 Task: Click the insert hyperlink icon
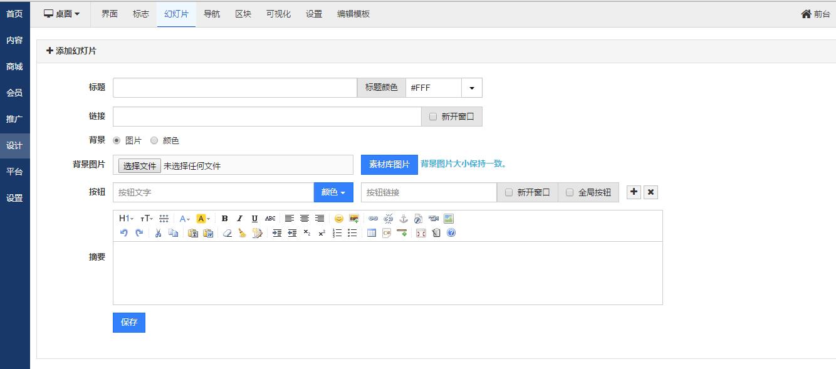[373, 219]
